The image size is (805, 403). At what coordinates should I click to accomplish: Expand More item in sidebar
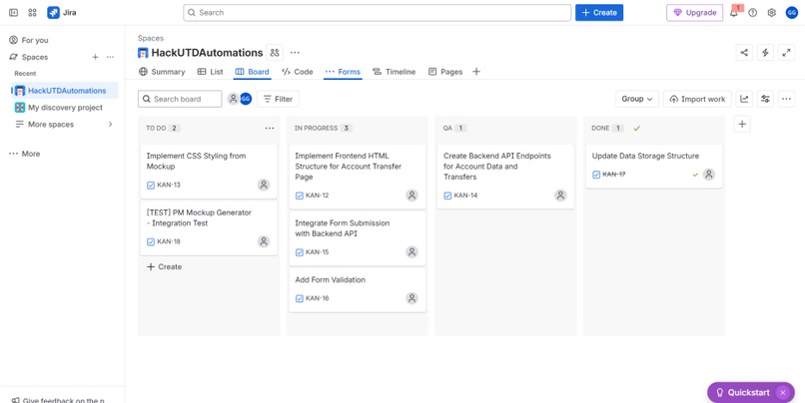pos(24,154)
